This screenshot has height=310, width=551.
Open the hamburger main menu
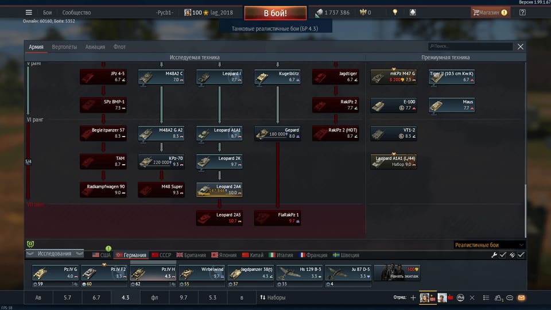pos(29,12)
